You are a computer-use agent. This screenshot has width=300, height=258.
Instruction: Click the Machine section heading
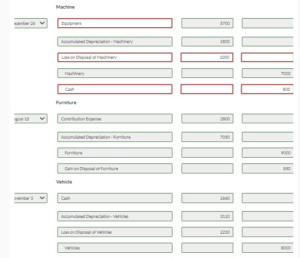65,7
